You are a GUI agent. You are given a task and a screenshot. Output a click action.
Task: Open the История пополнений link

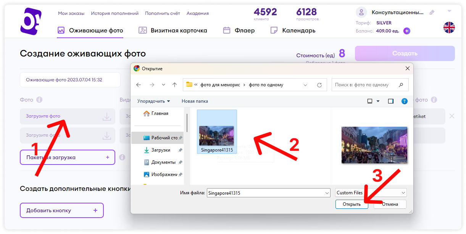click(114, 13)
